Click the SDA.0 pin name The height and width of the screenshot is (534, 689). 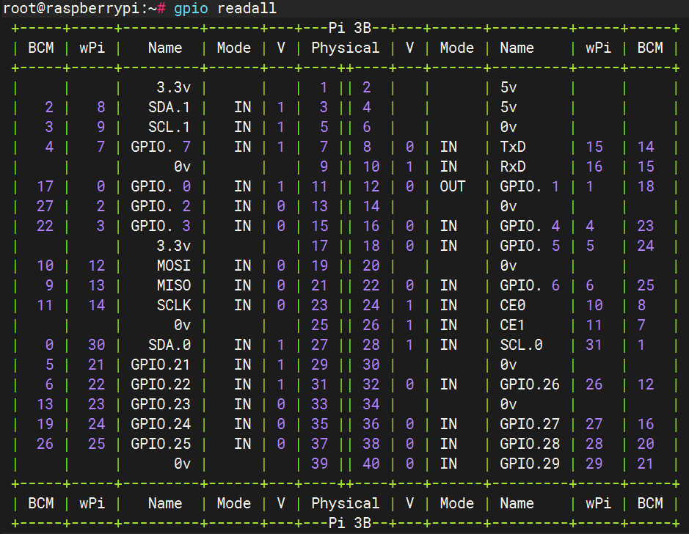pos(169,345)
